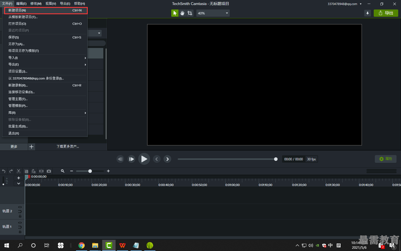
Task: Paste with the timeline paste icon
Action: [34, 171]
